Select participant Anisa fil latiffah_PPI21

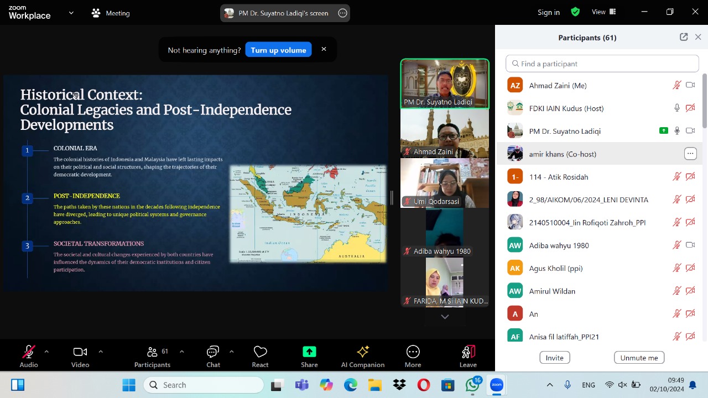(599, 336)
